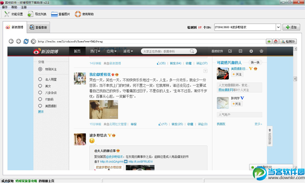
Task: Open 找朋友 find friends link
Action: pyautogui.click(x=221, y=124)
